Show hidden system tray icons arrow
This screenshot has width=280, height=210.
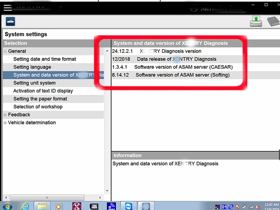pyautogui.click(x=211, y=207)
